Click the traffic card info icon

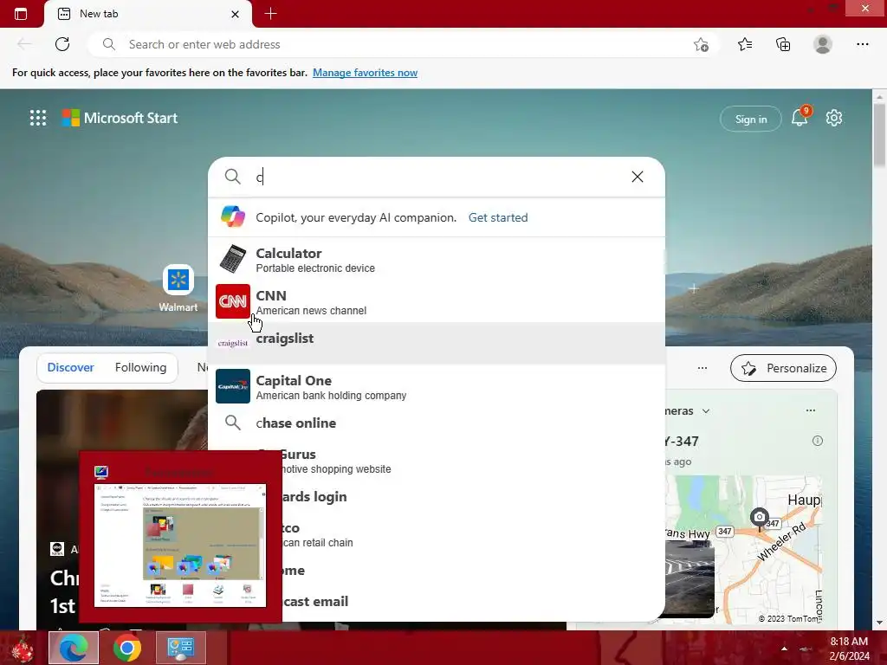[x=818, y=441]
